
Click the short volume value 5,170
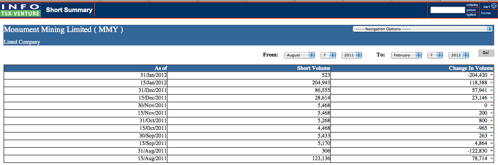(324, 143)
